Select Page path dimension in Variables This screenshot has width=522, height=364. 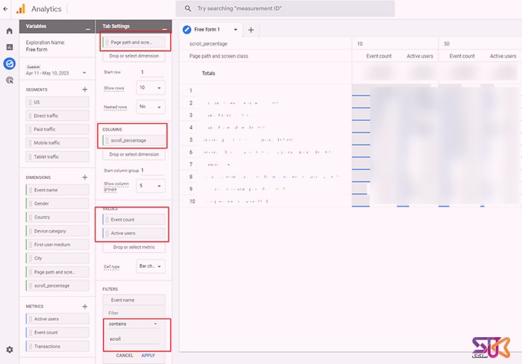point(57,272)
